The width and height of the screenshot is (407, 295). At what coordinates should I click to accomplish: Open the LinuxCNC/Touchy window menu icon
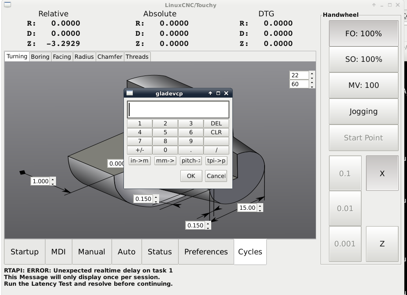pos(7,4)
